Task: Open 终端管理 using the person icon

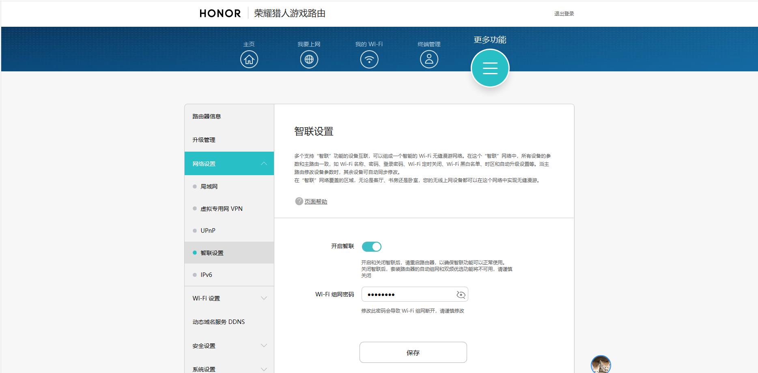Action: pyautogui.click(x=429, y=58)
